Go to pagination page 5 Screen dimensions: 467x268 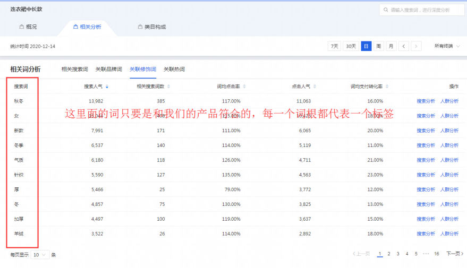pos(416,254)
